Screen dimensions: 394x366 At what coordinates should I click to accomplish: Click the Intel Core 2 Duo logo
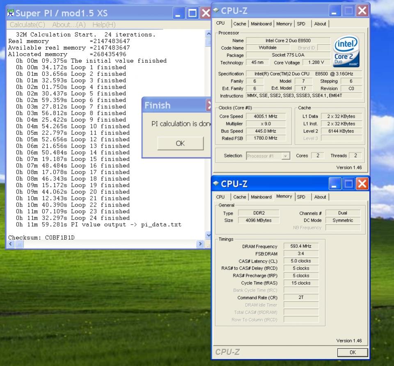coord(346,51)
